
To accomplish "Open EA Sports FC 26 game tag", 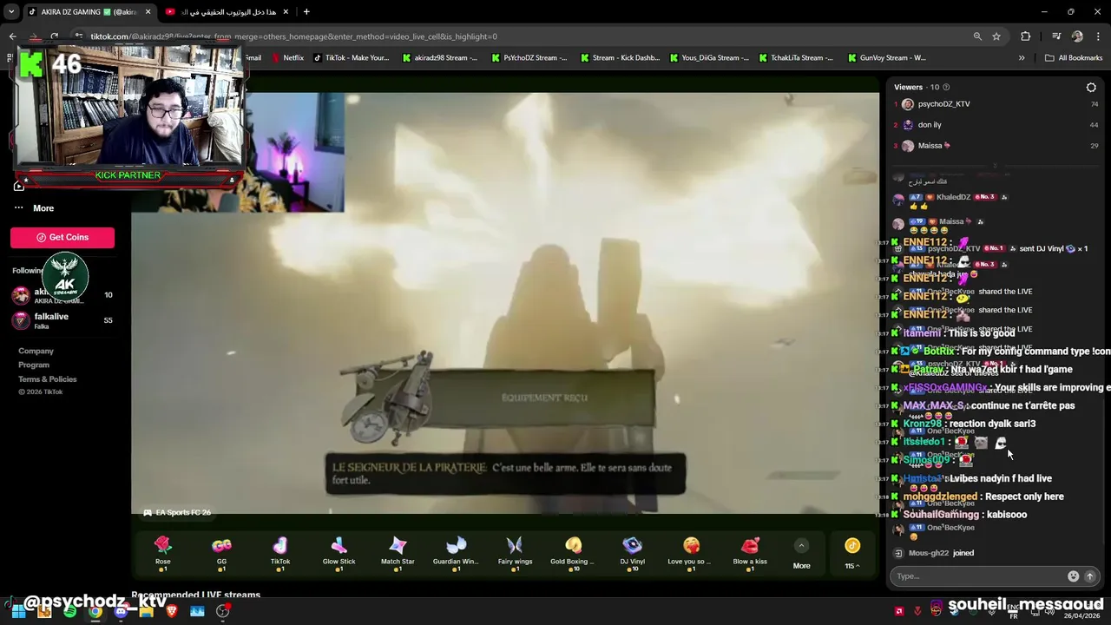I will click(x=177, y=513).
